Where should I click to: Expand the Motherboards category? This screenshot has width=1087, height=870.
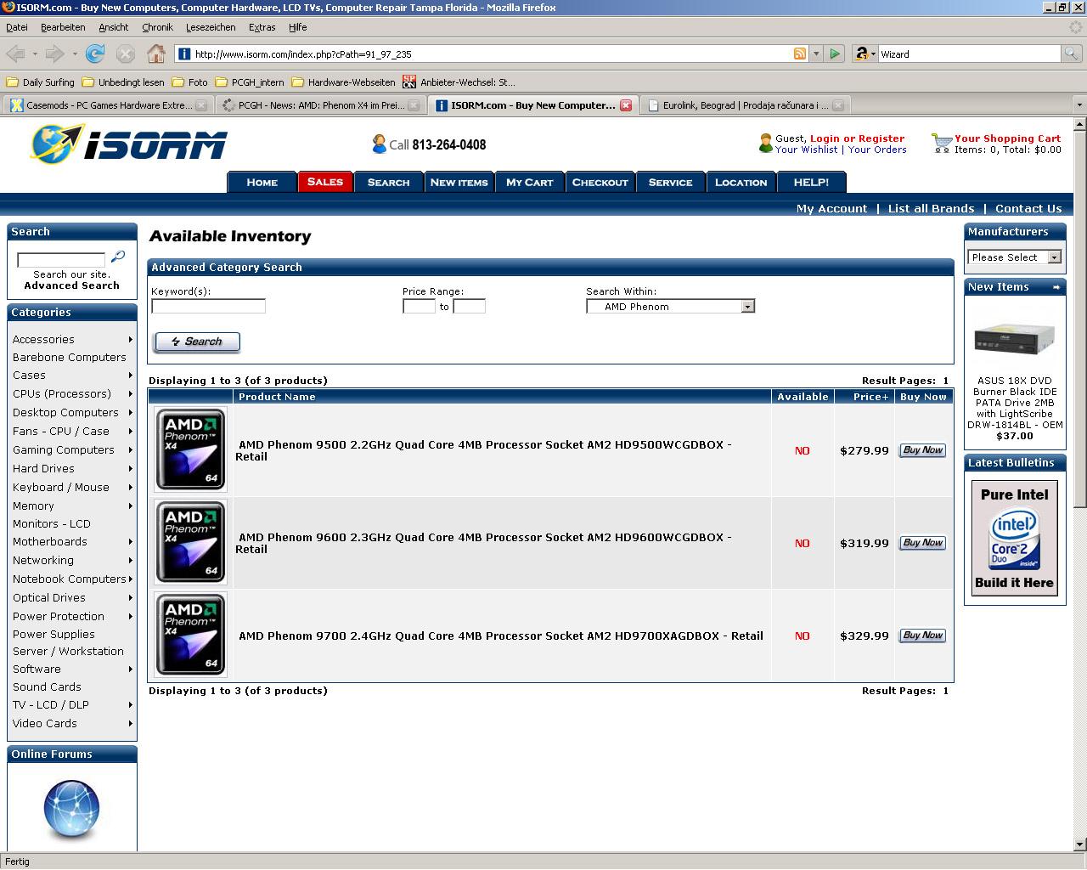pyautogui.click(x=131, y=541)
